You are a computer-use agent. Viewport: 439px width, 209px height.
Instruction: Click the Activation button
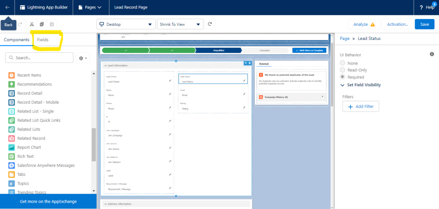pyautogui.click(x=397, y=24)
